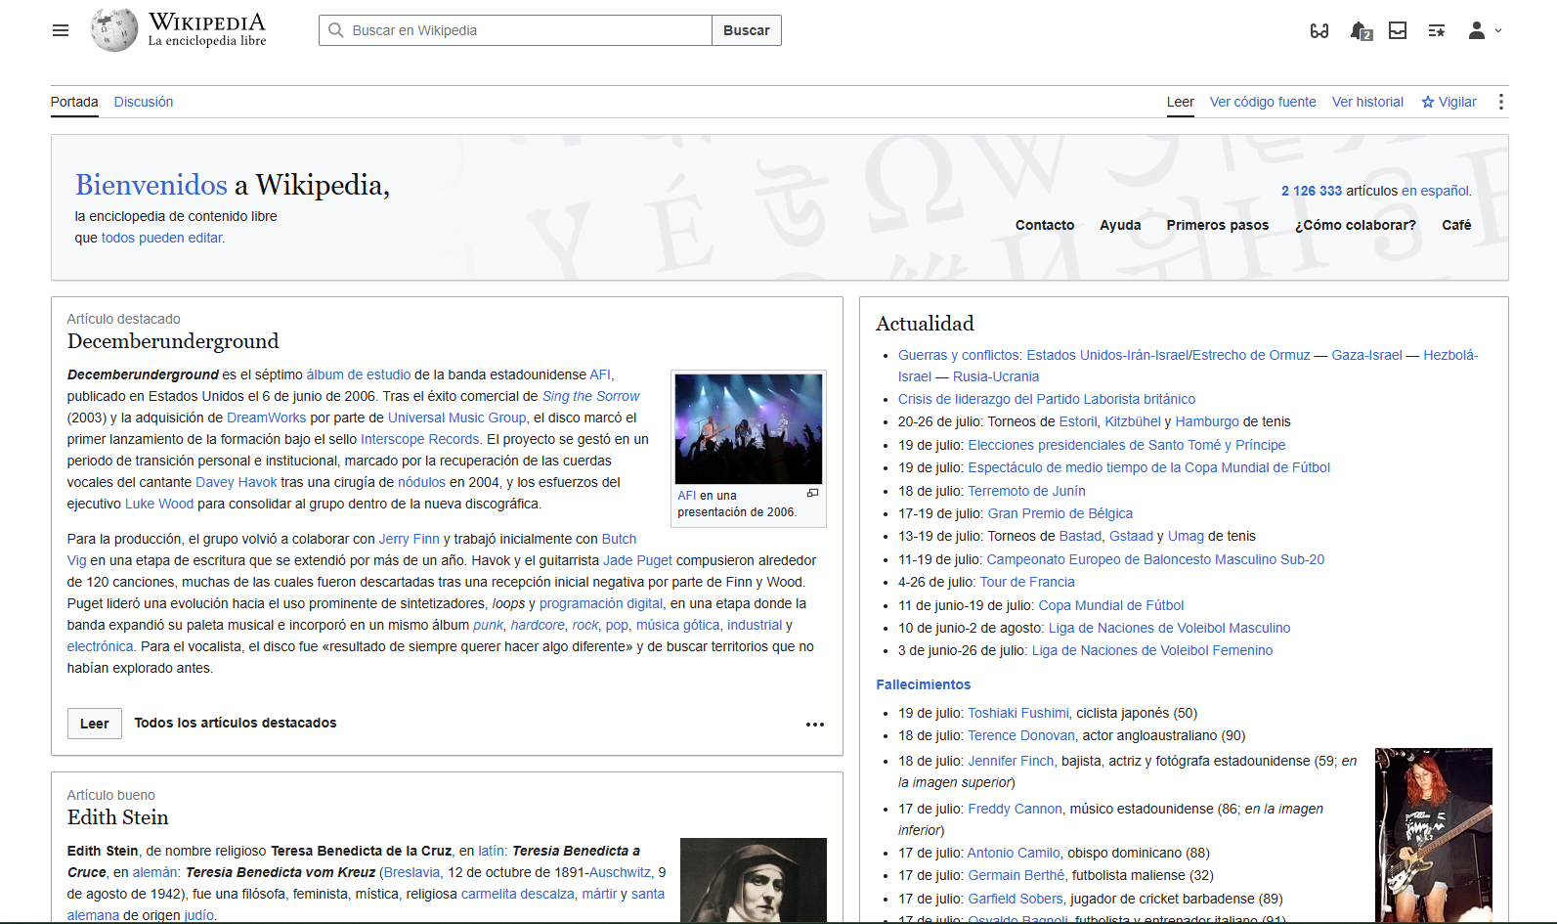Open the ellipsis options in featured article box
Image resolution: width=1557 pixels, height=924 pixels.
pos(815,725)
